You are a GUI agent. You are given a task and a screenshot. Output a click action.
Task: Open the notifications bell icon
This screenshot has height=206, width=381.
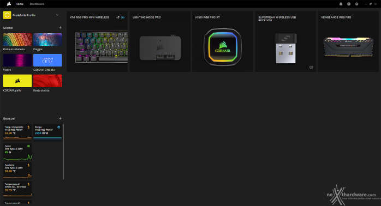pyautogui.click(x=341, y=4)
